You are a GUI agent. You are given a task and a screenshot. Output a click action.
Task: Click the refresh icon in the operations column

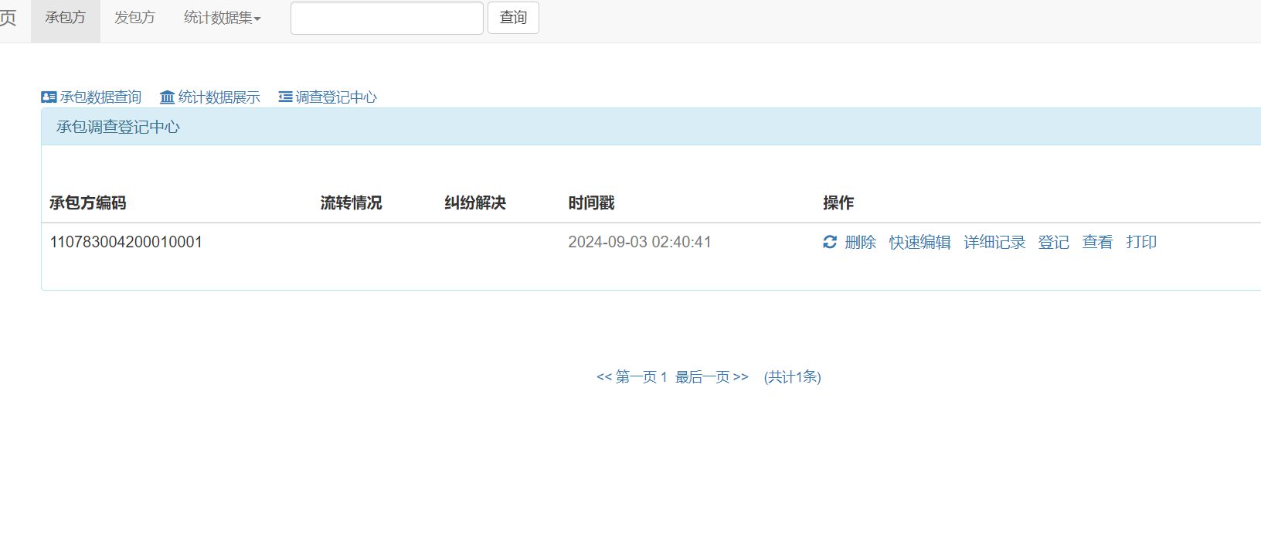tap(829, 242)
